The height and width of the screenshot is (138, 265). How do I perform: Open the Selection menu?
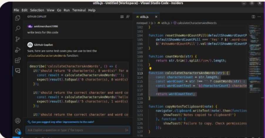(x=37, y=10)
